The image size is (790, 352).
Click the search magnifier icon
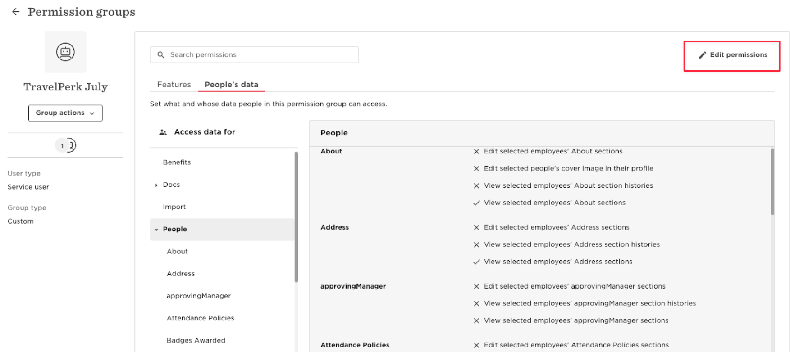coord(161,55)
